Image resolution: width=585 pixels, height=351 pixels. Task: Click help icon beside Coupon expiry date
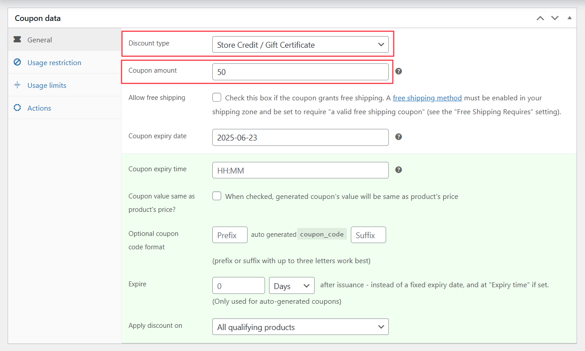pyautogui.click(x=399, y=137)
